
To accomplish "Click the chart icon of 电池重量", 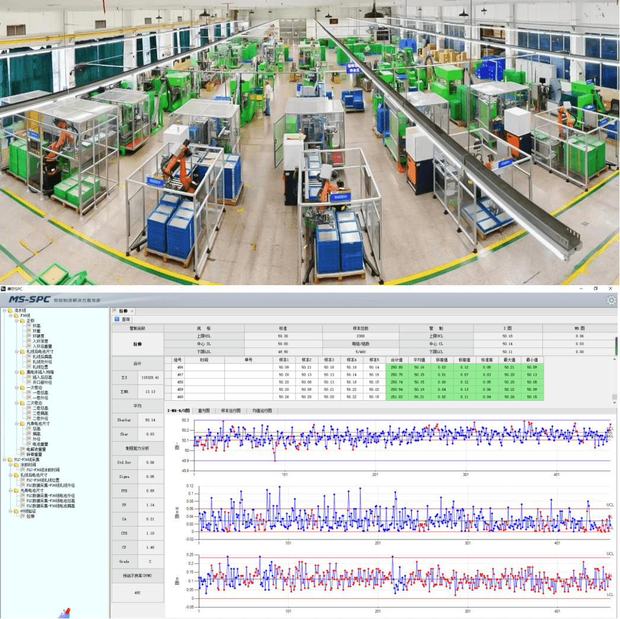I will point(28,444).
